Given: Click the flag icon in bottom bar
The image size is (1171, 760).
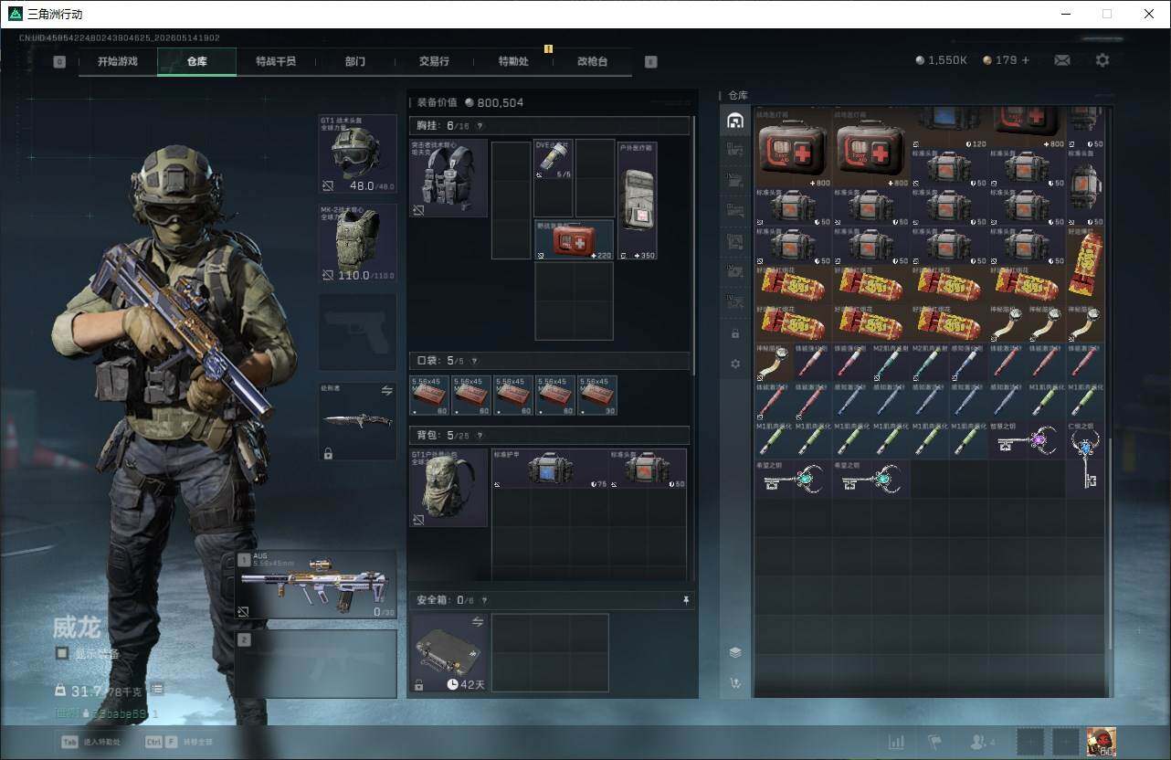Looking at the screenshot, I should coord(934,743).
